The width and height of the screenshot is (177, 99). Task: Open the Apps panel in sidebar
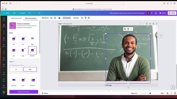pos(4,65)
